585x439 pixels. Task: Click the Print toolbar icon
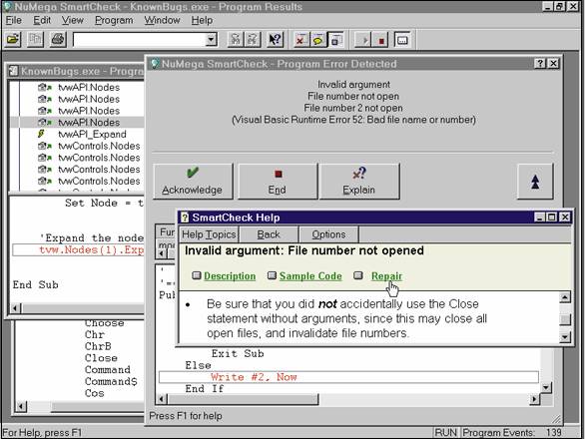(x=58, y=39)
